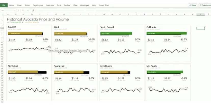Click the Mid South card heading

152,66
